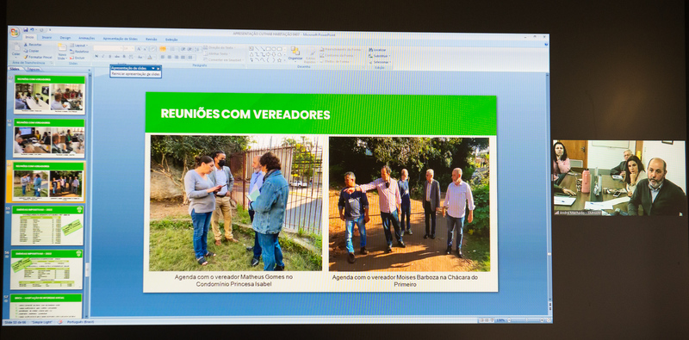Click the Redefinir slide button

79,52
